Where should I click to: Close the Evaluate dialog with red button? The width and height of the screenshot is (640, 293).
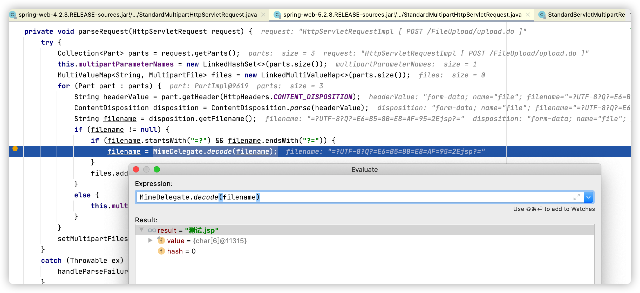click(136, 170)
